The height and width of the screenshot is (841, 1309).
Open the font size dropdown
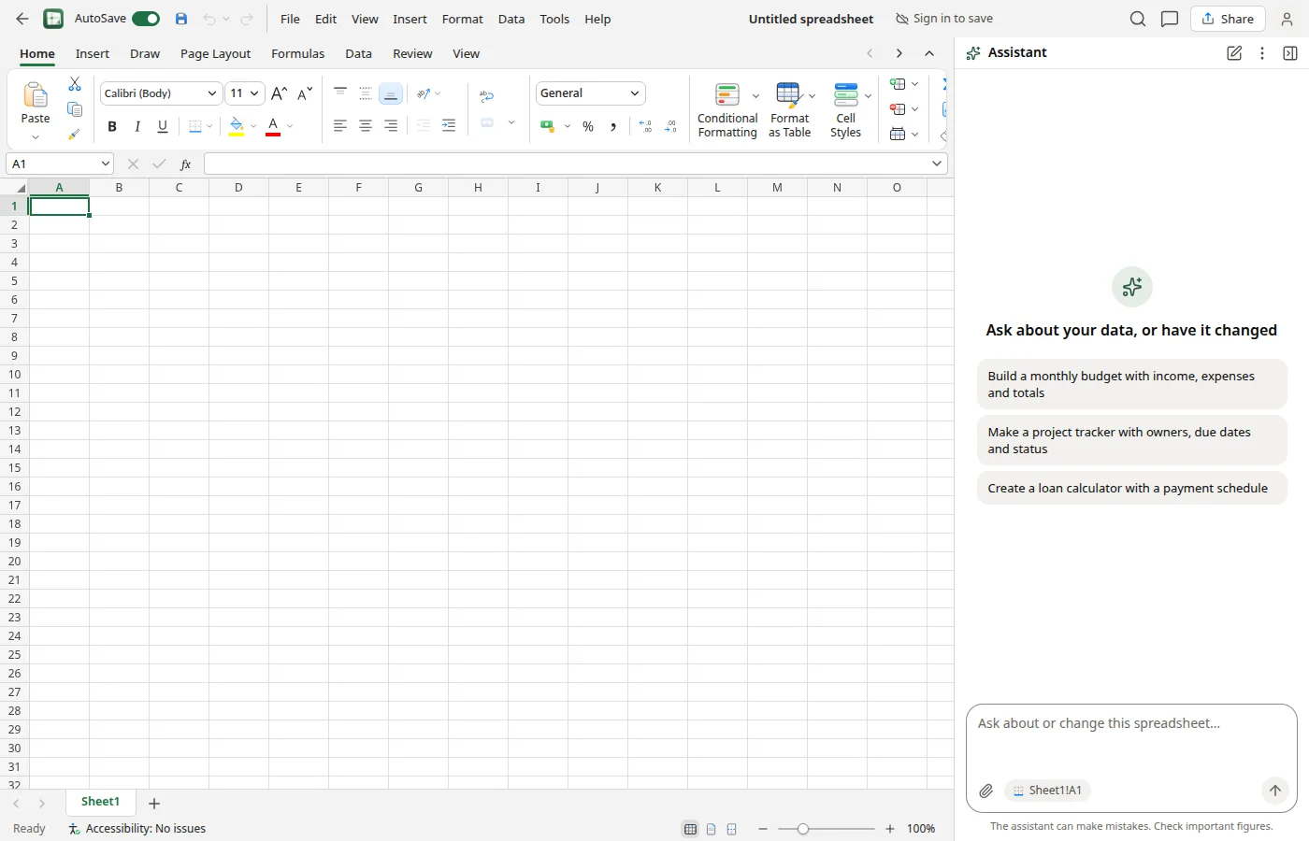point(254,93)
